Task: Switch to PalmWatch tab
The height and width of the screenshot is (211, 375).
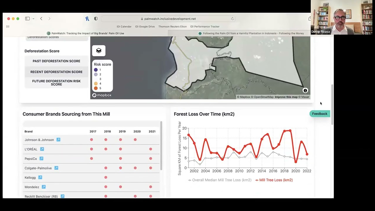Action: pos(85,33)
